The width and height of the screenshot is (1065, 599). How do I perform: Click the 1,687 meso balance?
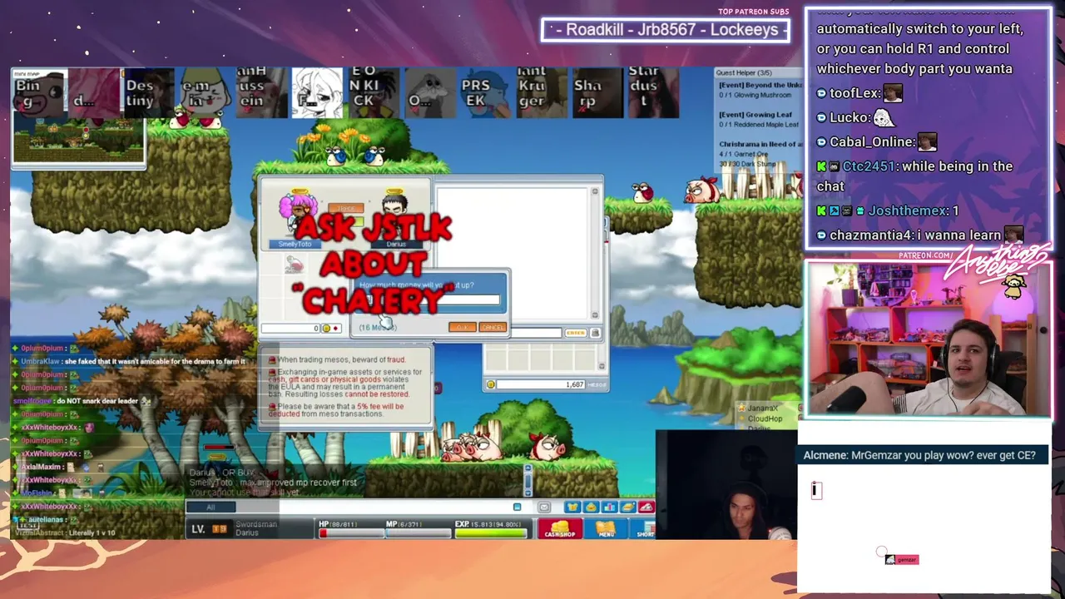574,384
